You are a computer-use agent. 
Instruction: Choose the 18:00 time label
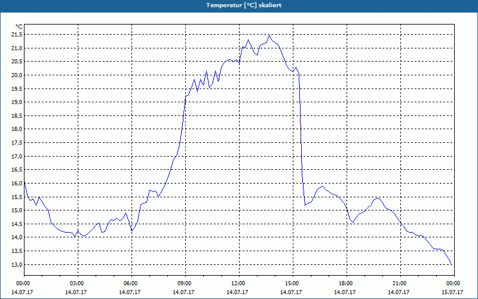pos(347,283)
